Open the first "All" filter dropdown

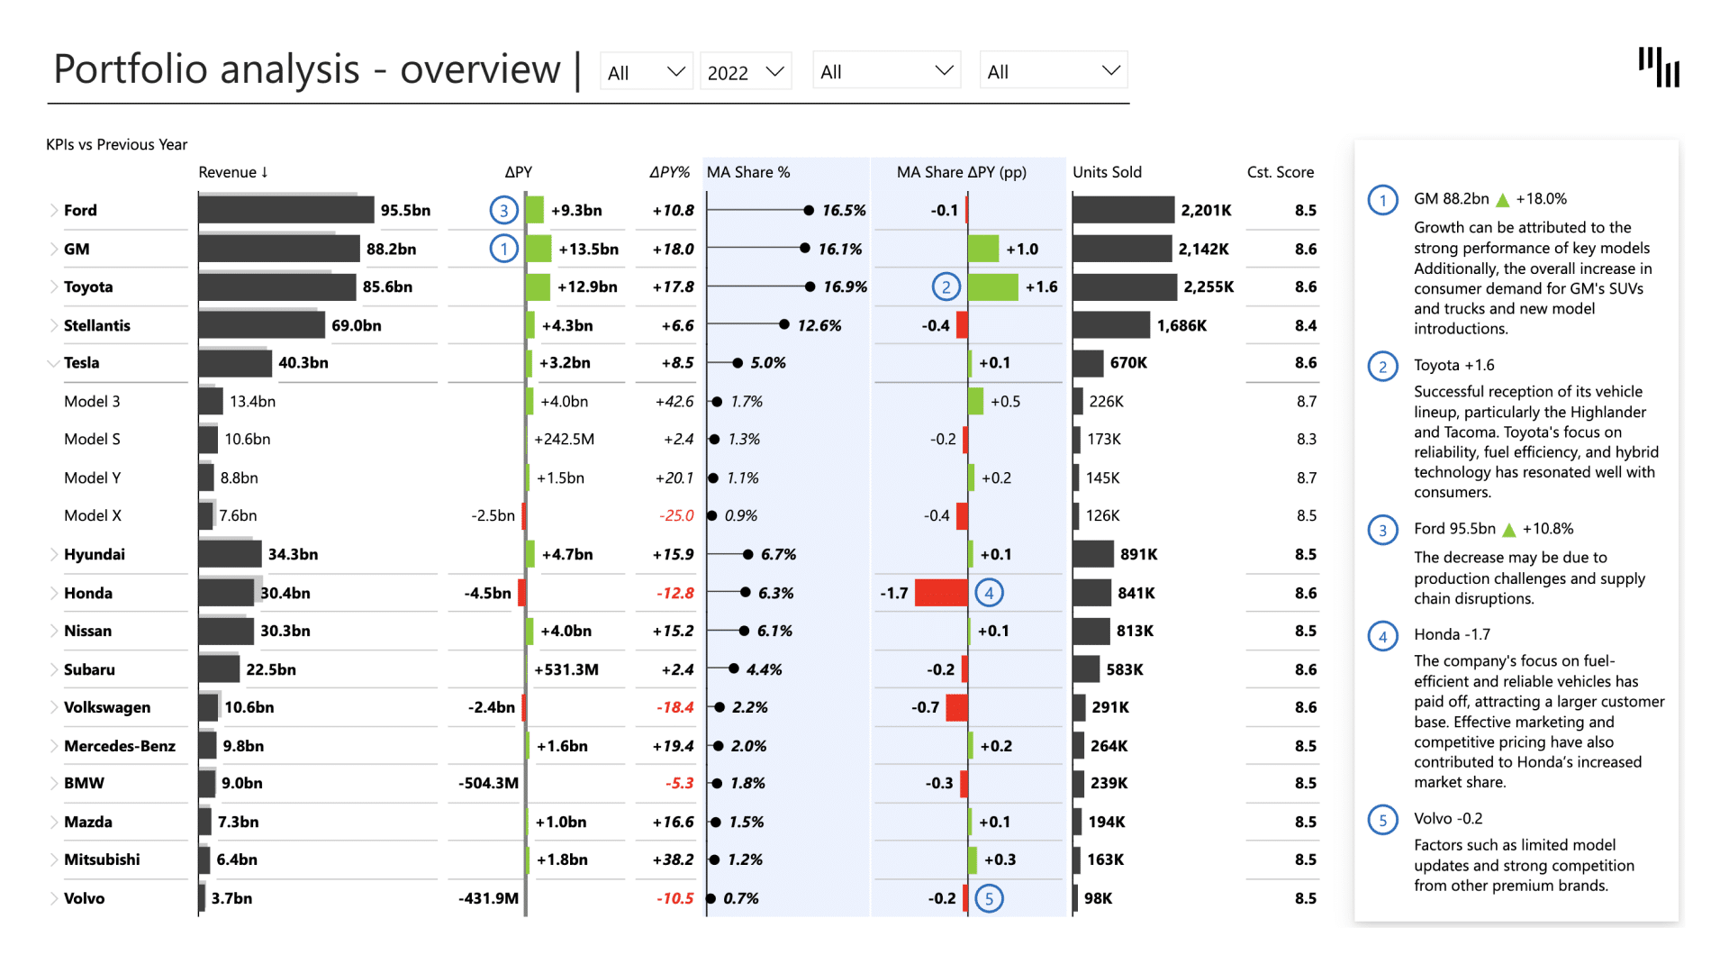pyautogui.click(x=646, y=70)
